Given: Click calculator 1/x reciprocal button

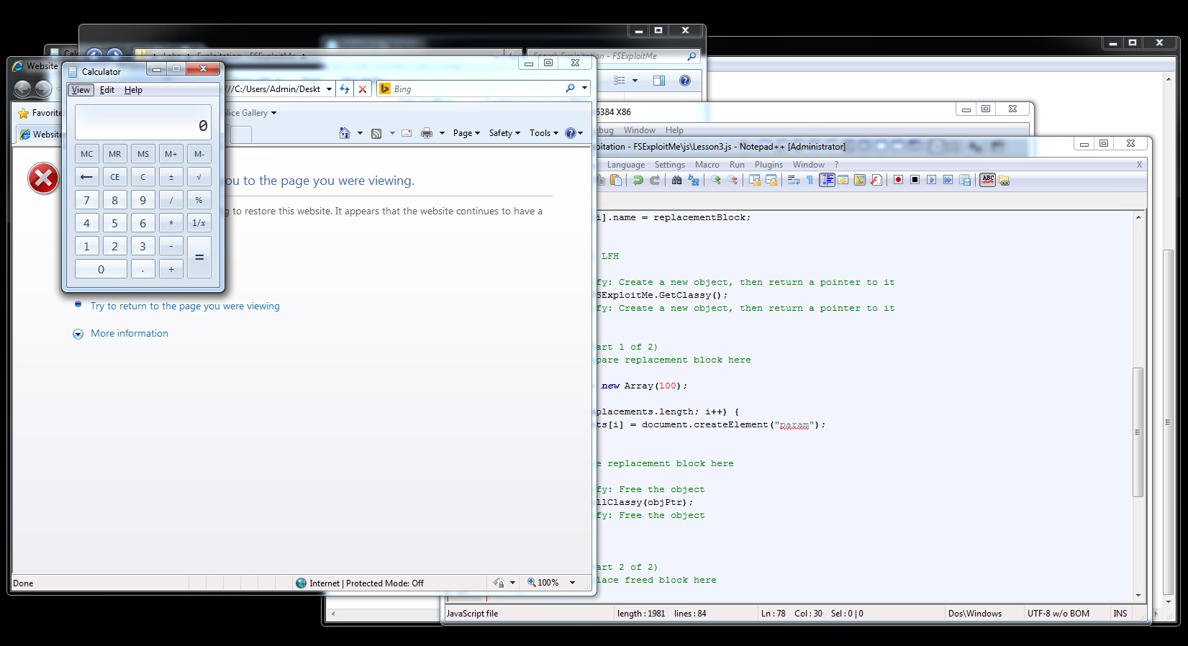Looking at the screenshot, I should (x=199, y=223).
